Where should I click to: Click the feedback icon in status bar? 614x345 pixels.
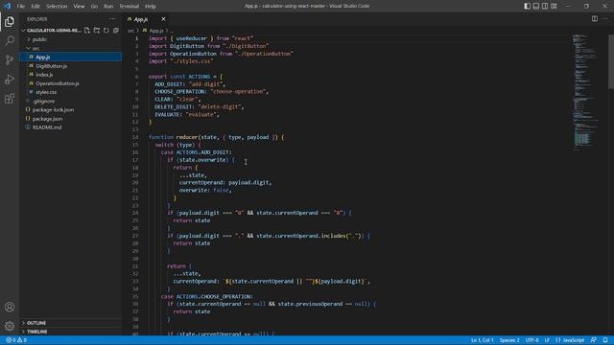pyautogui.click(x=594, y=340)
